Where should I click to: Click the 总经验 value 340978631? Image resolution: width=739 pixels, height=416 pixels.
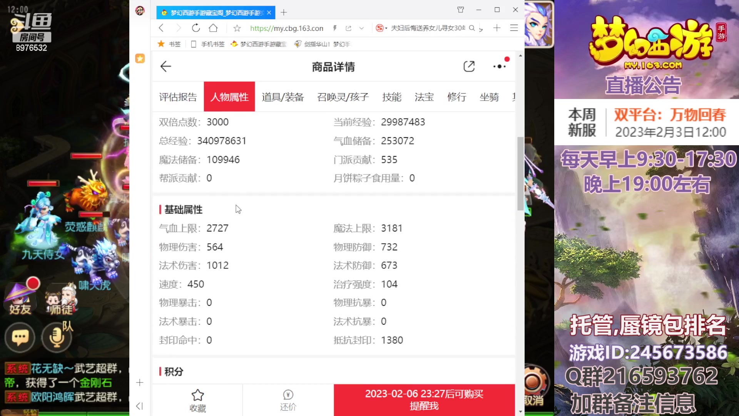coord(222,141)
